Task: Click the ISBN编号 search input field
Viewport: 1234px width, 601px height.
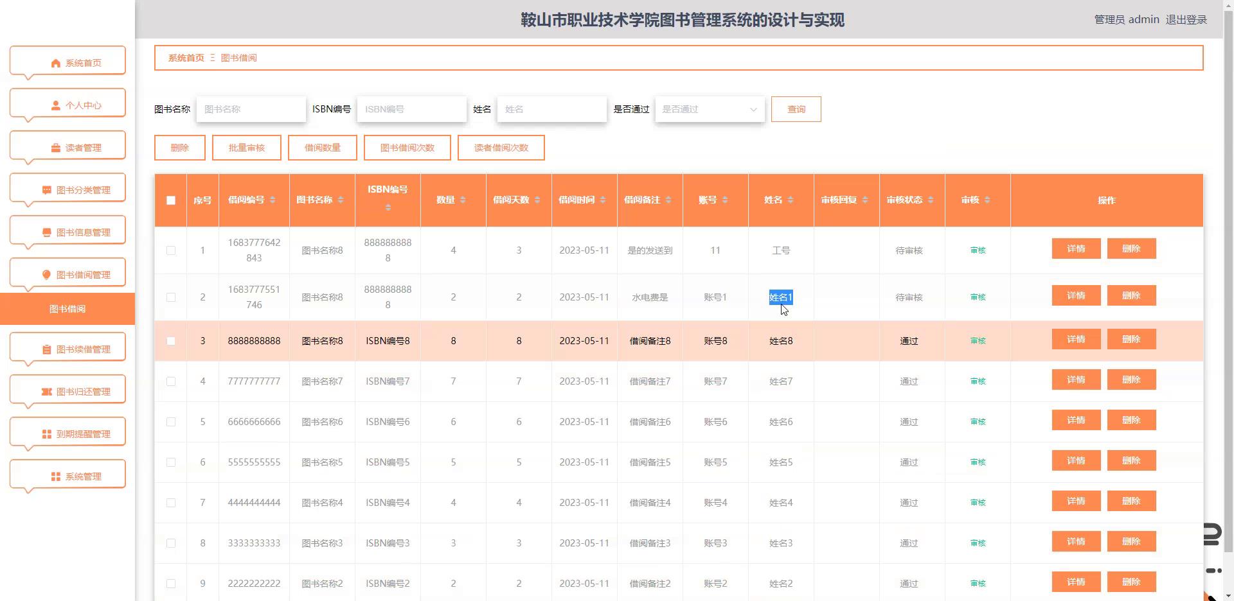Action: (x=412, y=109)
